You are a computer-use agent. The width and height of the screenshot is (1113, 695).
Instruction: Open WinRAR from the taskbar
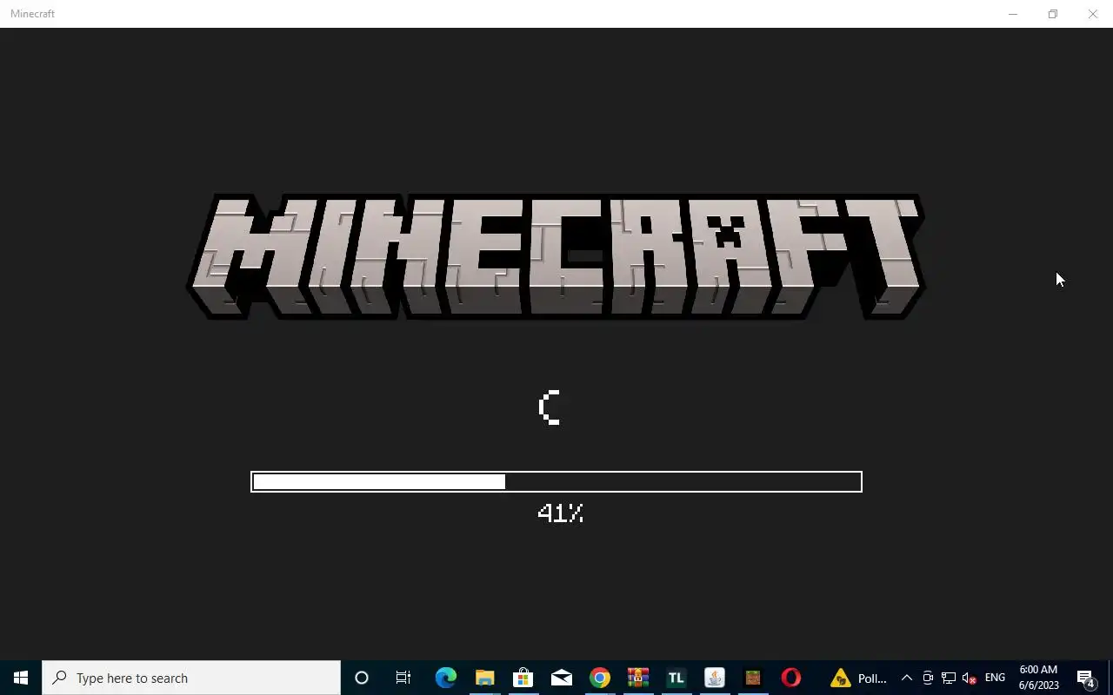click(x=638, y=678)
